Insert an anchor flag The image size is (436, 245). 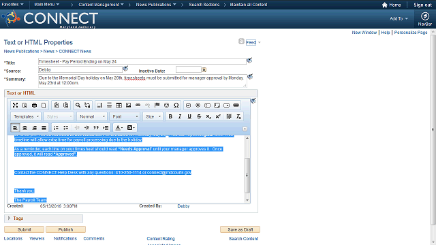tap(157, 105)
